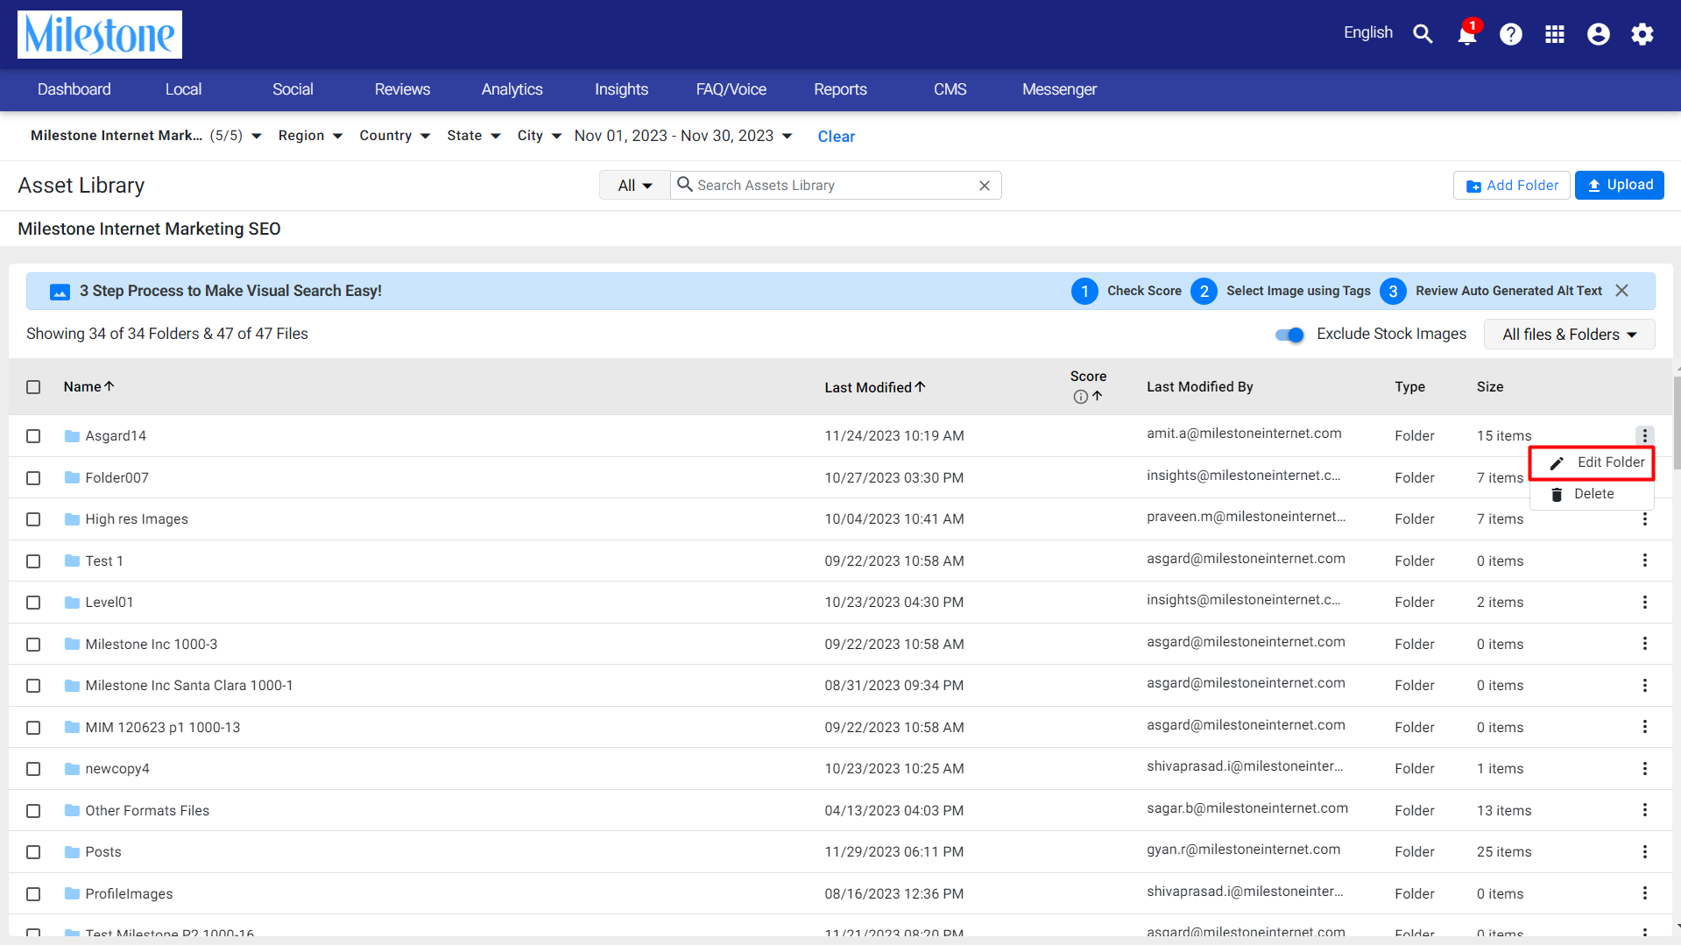Open three-dot menu for ProfileImages

[1645, 893]
